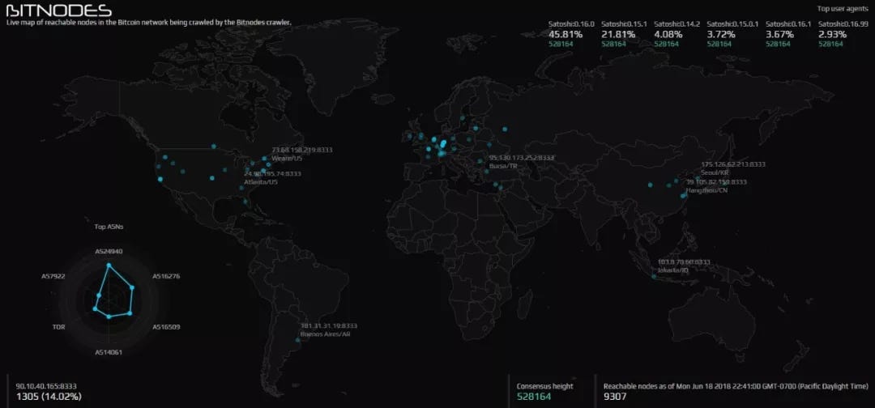Click the Hangzhou/CN node label
The height and width of the screenshot is (408, 875).
(x=707, y=190)
